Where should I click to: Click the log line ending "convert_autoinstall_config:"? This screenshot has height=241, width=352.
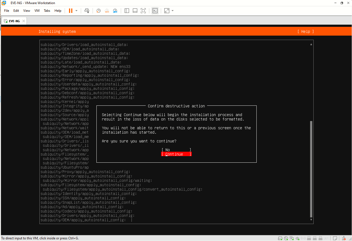click(x=122, y=189)
